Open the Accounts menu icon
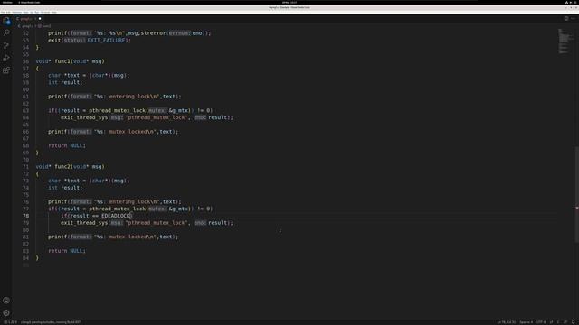The height and width of the screenshot is (325, 579). pos(6,301)
